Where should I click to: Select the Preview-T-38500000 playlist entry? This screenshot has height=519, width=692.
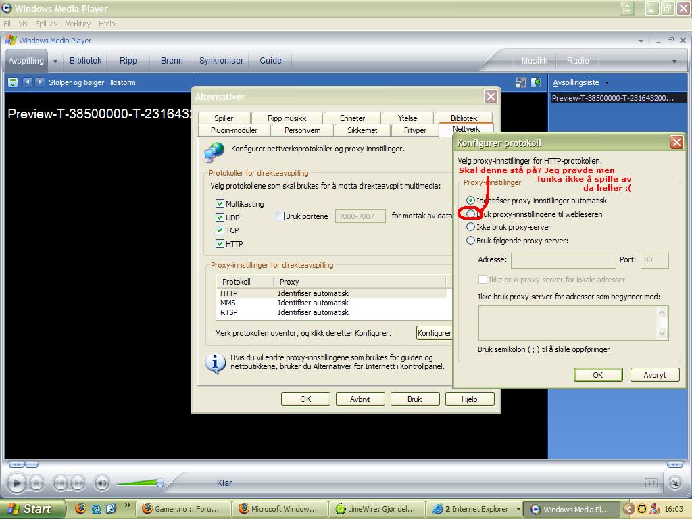pos(618,98)
